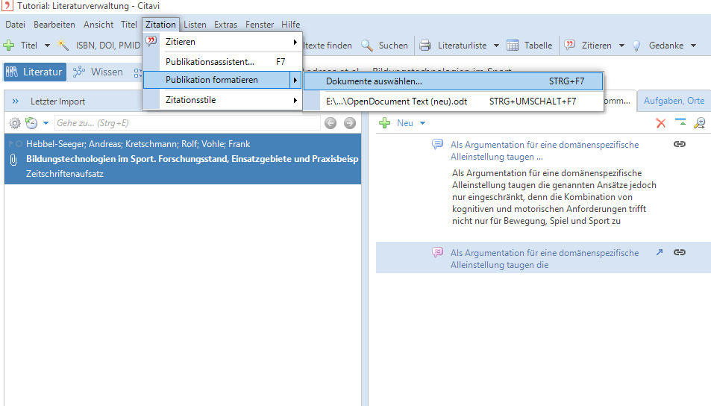Image resolution: width=711 pixels, height=406 pixels.
Task: Choose Dokumente auswählen... submenu item
Action: (x=453, y=81)
